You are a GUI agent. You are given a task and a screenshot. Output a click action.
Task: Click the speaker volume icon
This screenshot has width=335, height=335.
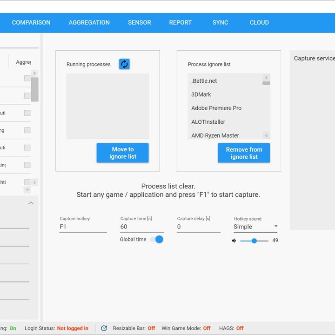tap(234, 241)
